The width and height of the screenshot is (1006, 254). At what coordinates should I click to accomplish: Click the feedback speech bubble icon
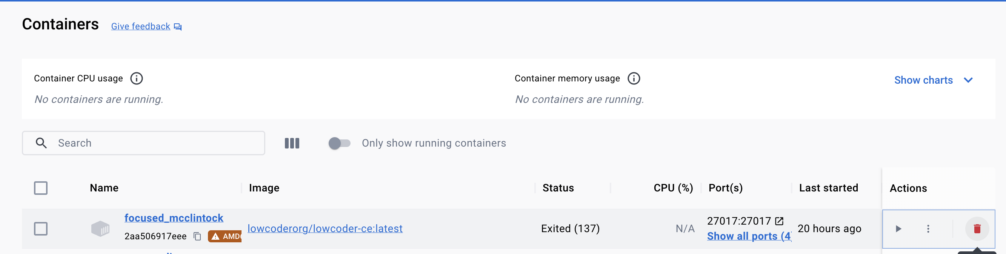tap(178, 26)
